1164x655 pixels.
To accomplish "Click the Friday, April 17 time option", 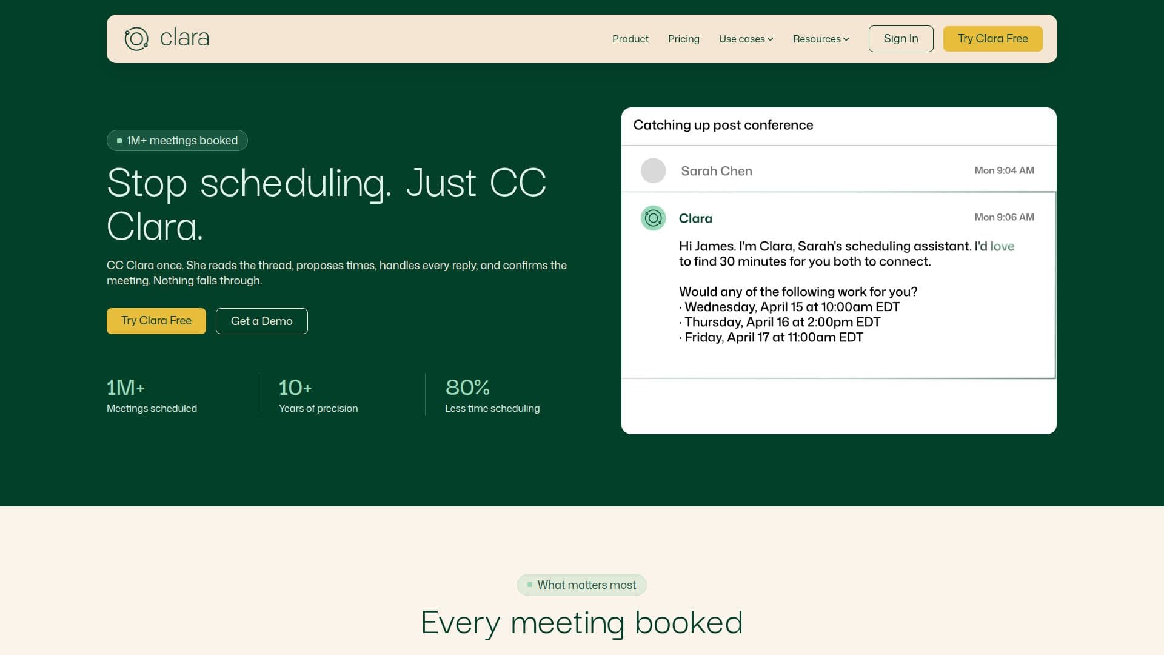I will [771, 337].
